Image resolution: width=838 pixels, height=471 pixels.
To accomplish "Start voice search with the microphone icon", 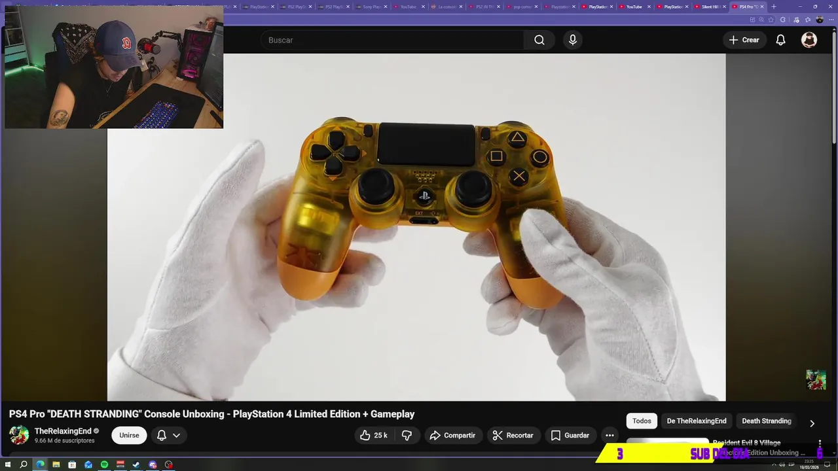I will coord(573,40).
